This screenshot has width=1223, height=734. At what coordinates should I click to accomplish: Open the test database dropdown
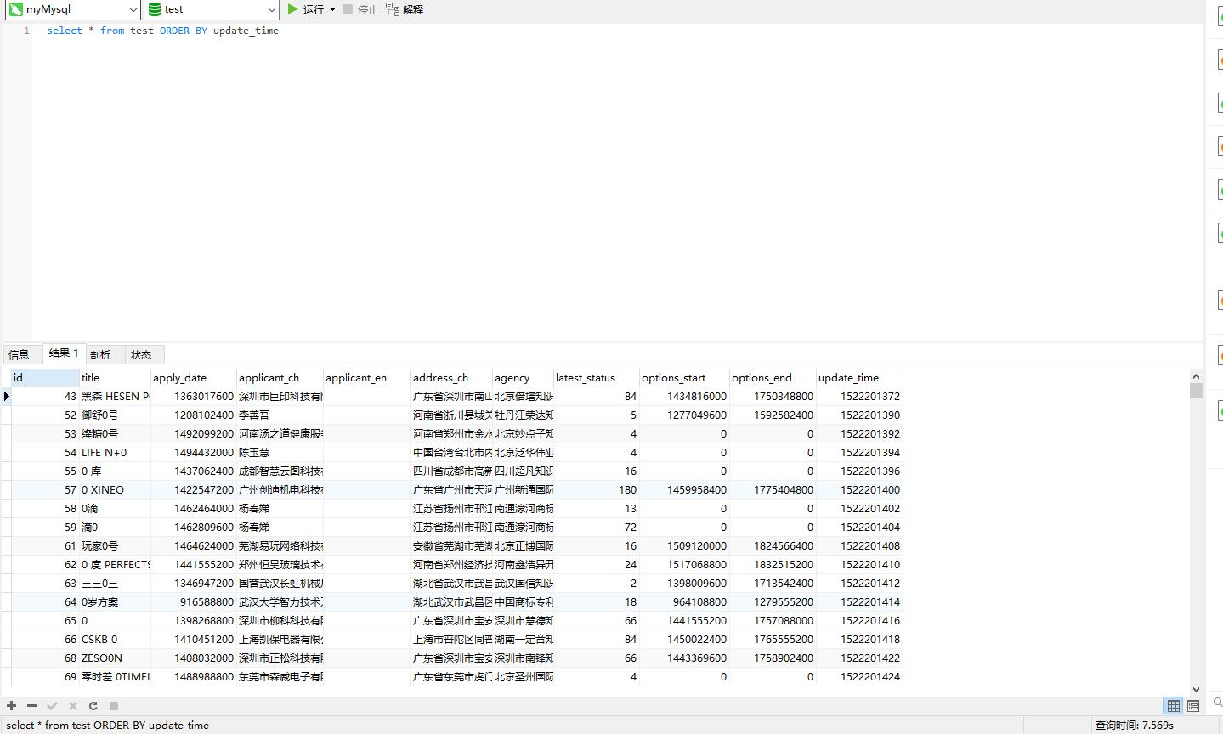pyautogui.click(x=212, y=9)
